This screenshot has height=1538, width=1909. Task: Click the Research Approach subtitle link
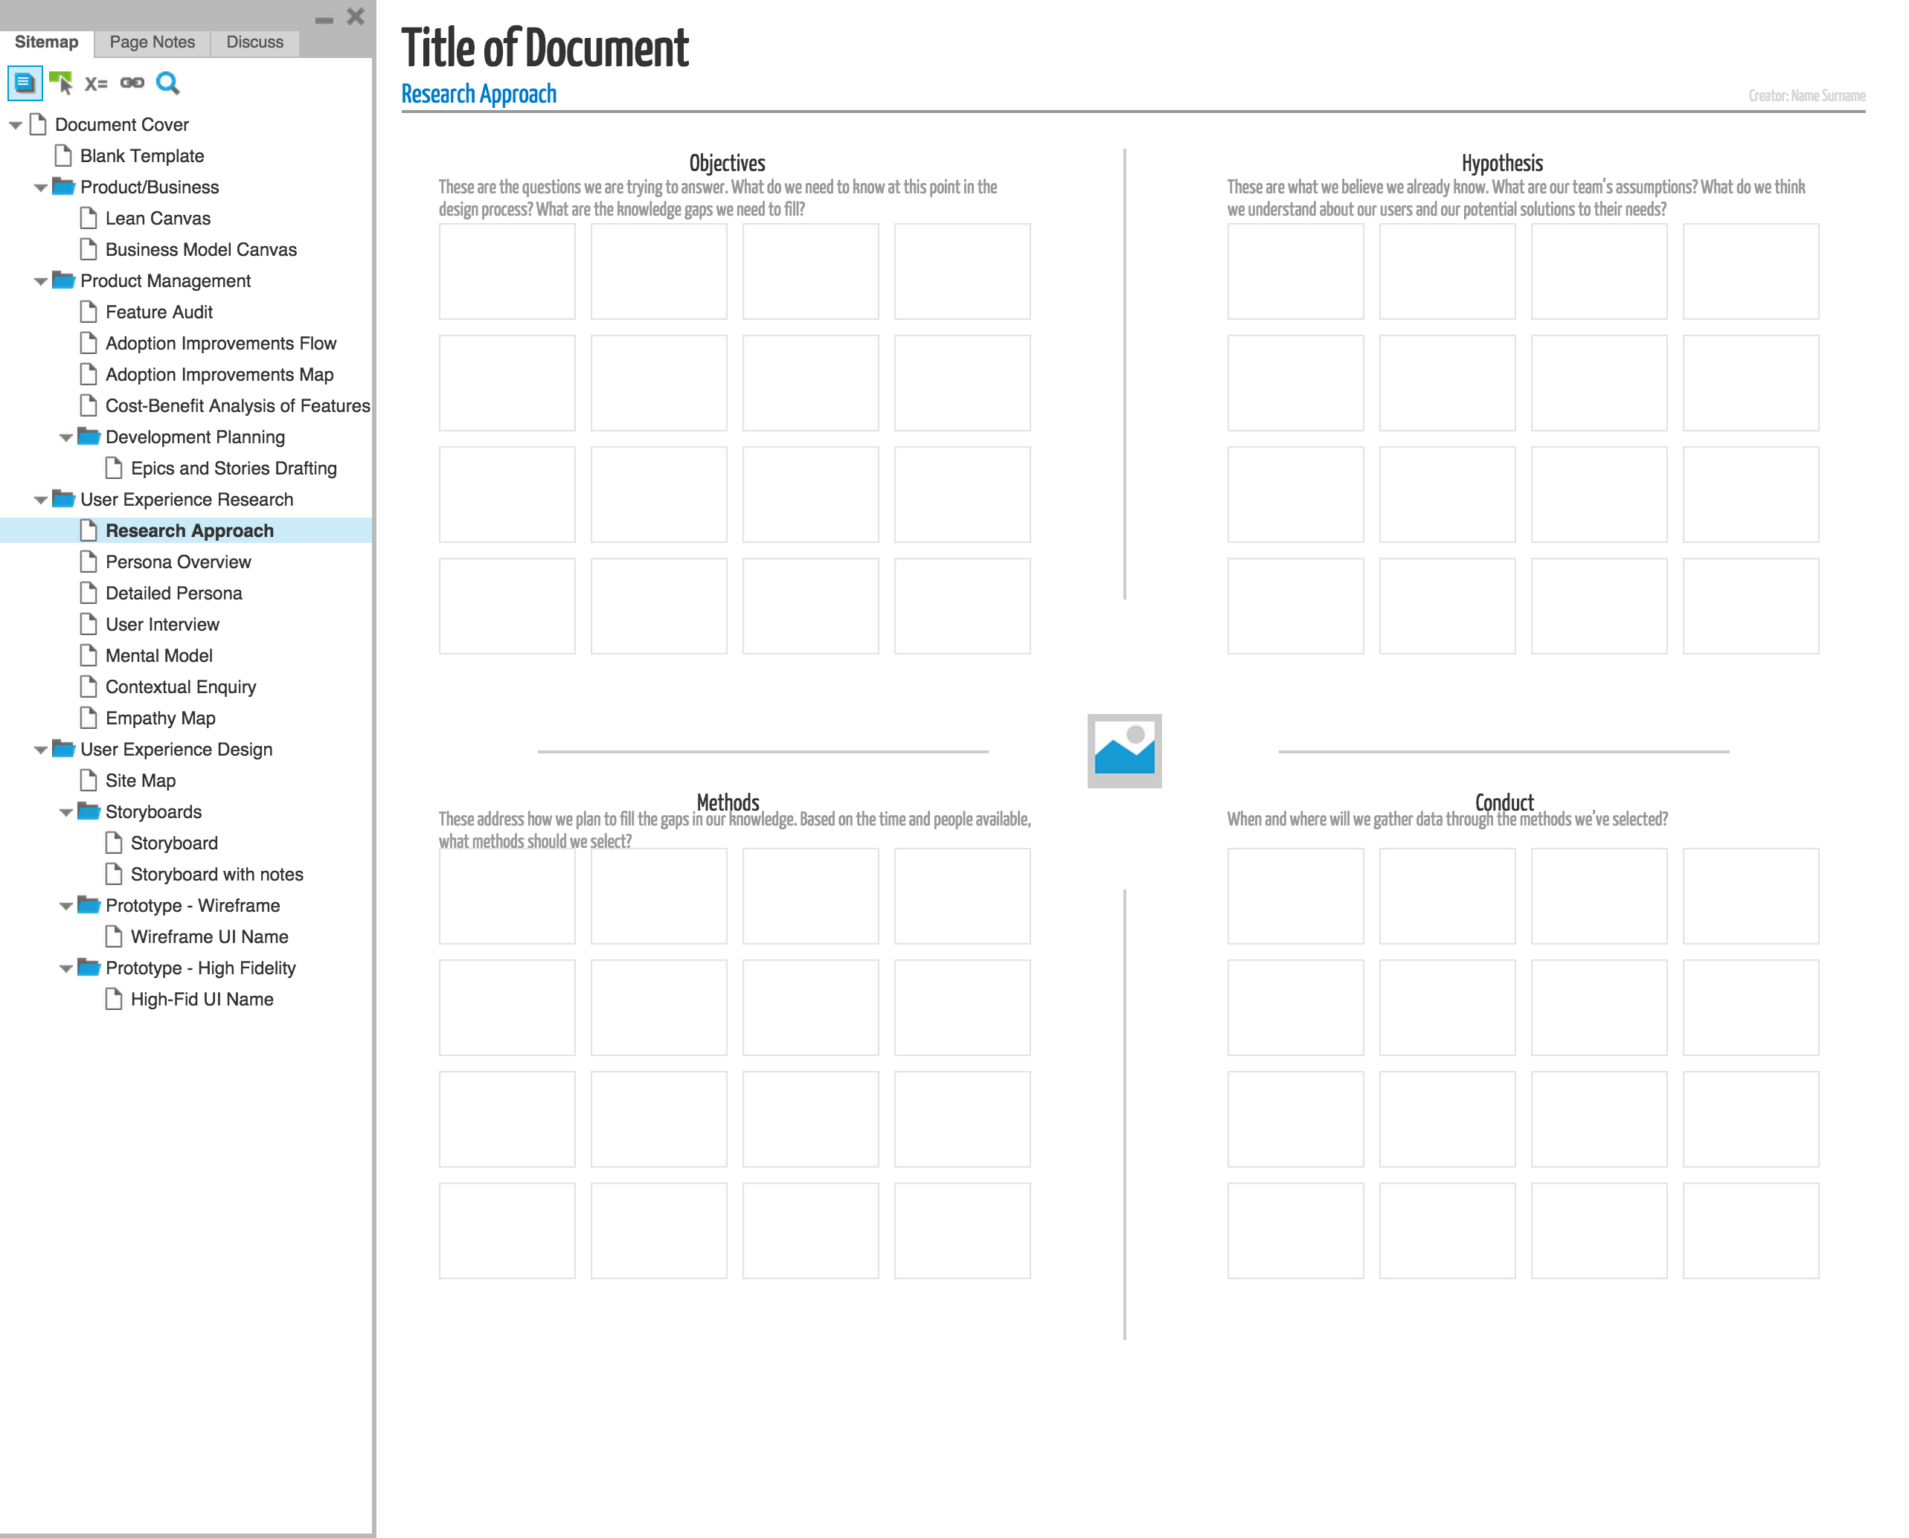click(478, 94)
